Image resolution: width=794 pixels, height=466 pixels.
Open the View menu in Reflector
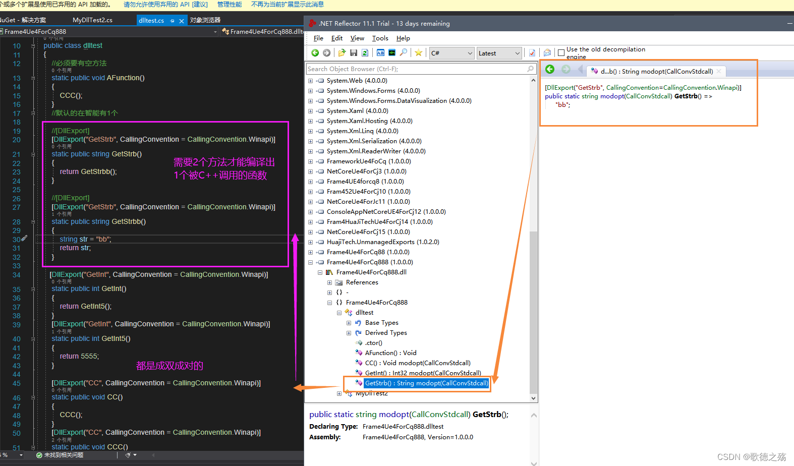[x=357, y=38]
